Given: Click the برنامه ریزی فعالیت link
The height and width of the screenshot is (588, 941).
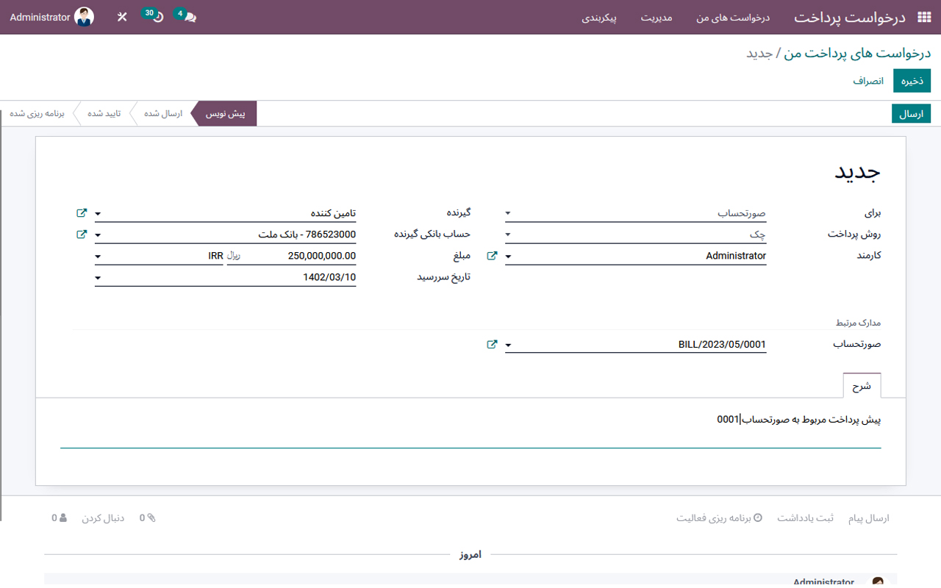Looking at the screenshot, I should [x=719, y=518].
